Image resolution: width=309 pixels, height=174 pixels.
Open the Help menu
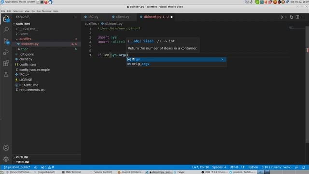[x=56, y=11]
